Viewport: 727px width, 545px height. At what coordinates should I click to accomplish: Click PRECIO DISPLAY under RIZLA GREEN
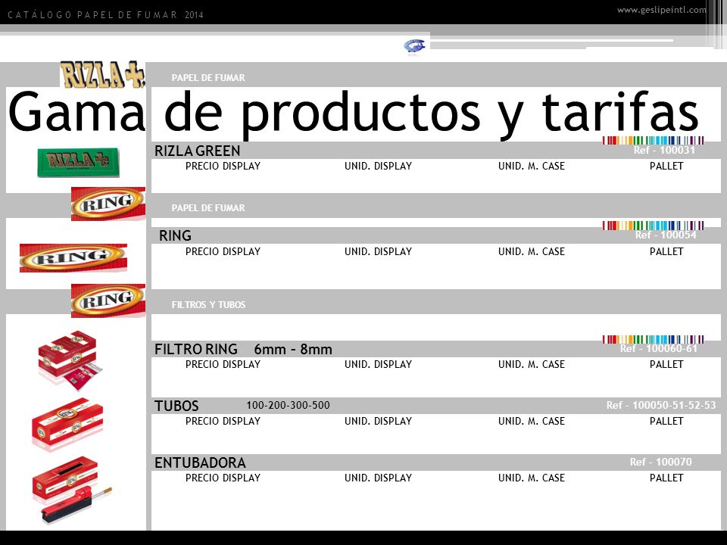223,166
